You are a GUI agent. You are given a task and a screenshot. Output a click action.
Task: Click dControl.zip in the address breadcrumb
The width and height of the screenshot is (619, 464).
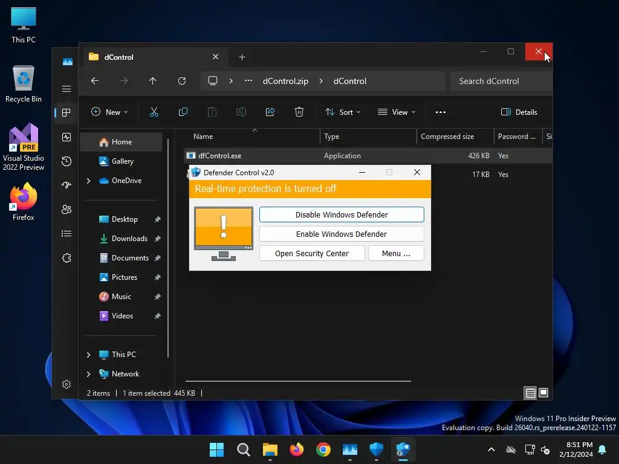285,81
